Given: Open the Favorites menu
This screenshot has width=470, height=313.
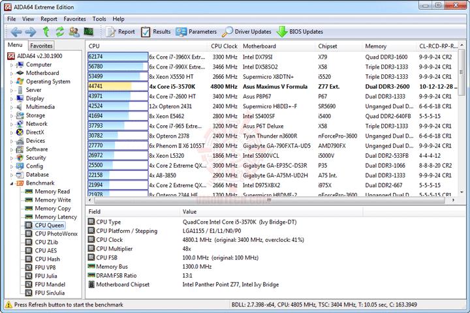Looking at the screenshot, I should [74, 19].
